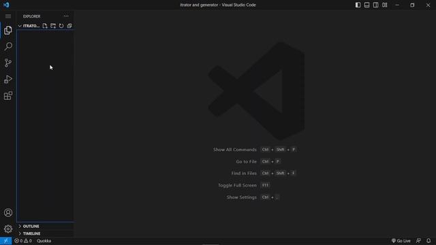Open Explorer views and more actions menu
The image size is (436, 245).
tap(66, 16)
